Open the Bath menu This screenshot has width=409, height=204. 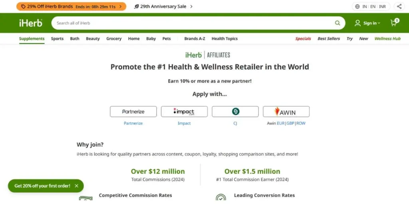75,39
